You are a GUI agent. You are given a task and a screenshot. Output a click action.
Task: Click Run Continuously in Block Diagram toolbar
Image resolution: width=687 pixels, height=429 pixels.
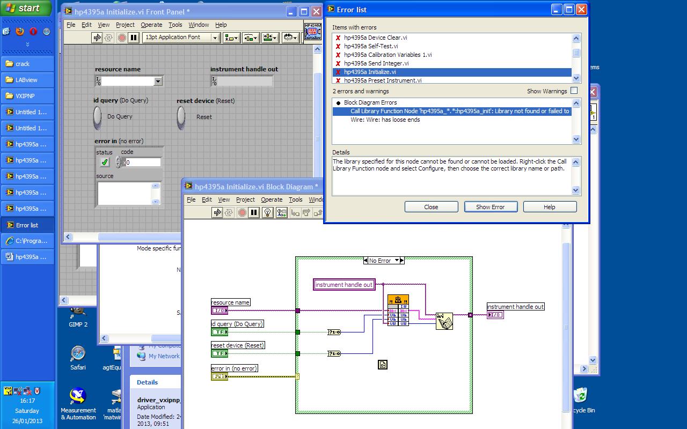pyautogui.click(x=229, y=213)
